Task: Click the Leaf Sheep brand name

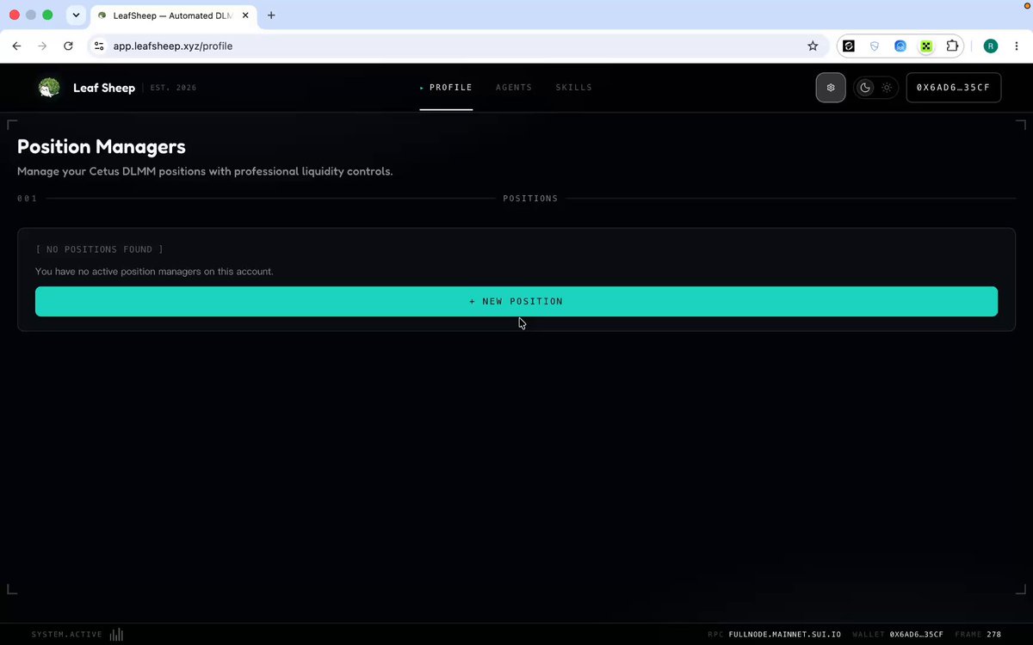Action: pos(104,88)
